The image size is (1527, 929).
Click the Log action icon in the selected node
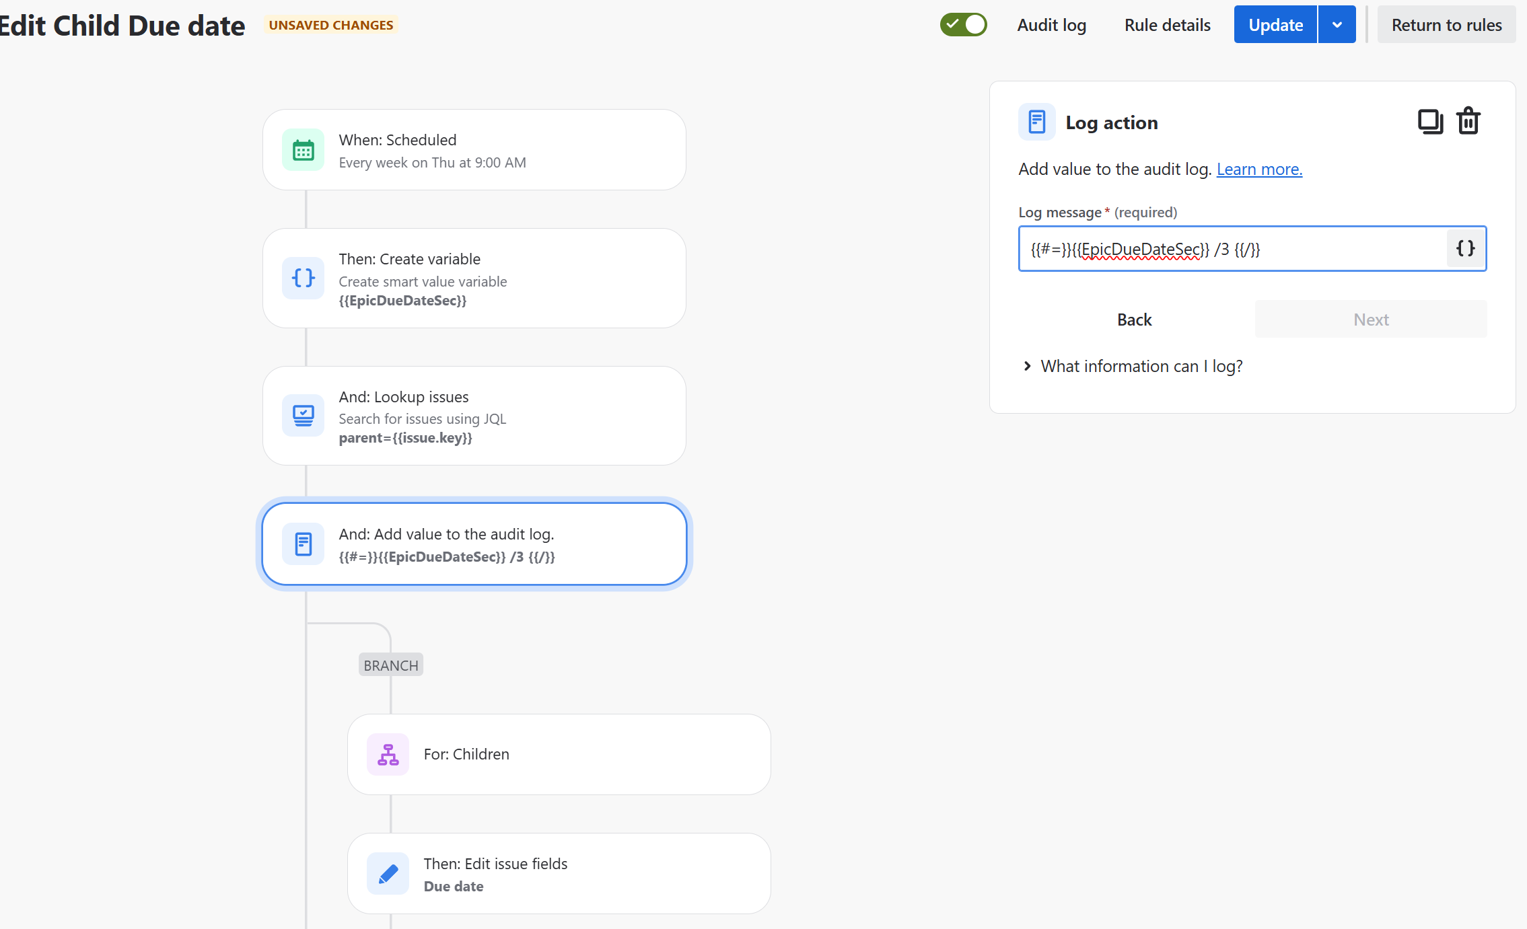(x=303, y=544)
